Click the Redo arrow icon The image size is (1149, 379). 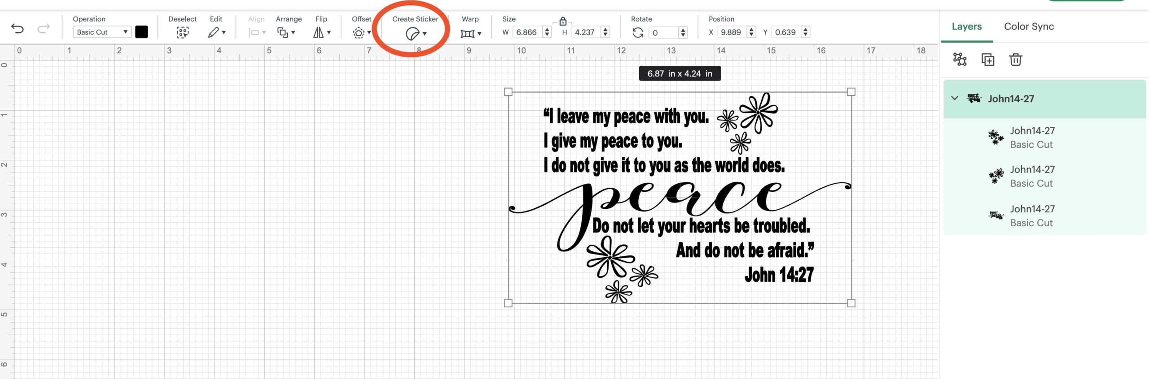coord(44,29)
